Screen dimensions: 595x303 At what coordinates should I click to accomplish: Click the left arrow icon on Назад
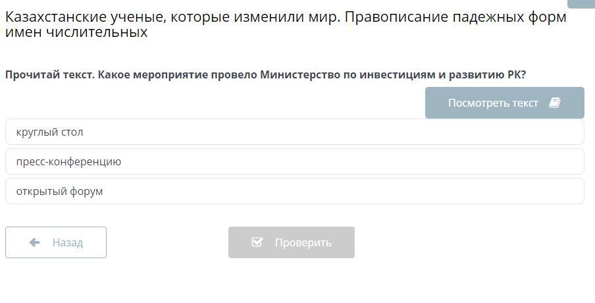[x=35, y=242]
